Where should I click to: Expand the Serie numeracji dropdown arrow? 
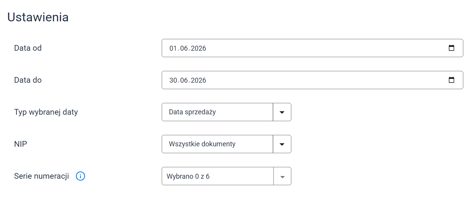(x=283, y=176)
